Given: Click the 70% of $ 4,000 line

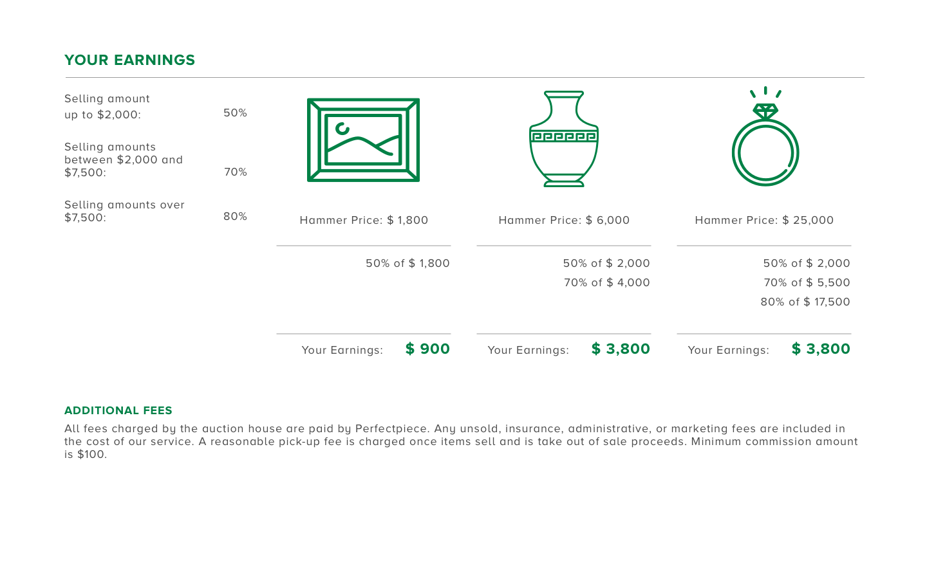Looking at the screenshot, I should tap(607, 282).
